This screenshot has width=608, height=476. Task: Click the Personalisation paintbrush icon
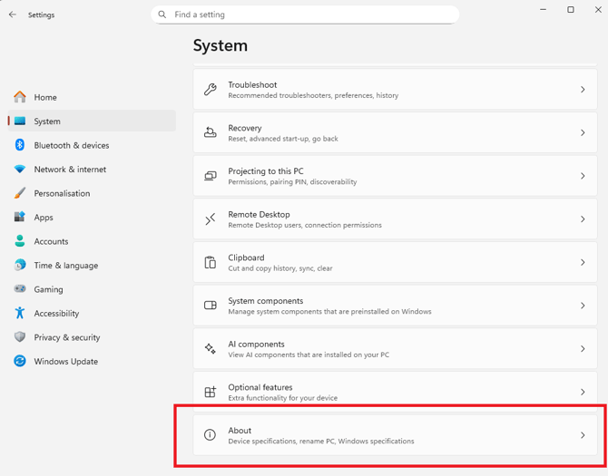(20, 193)
